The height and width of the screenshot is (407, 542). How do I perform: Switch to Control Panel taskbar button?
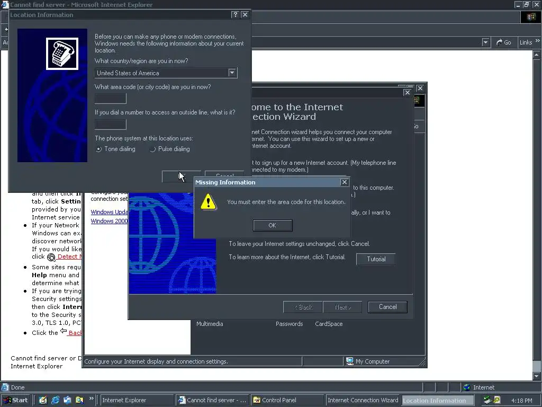point(287,401)
